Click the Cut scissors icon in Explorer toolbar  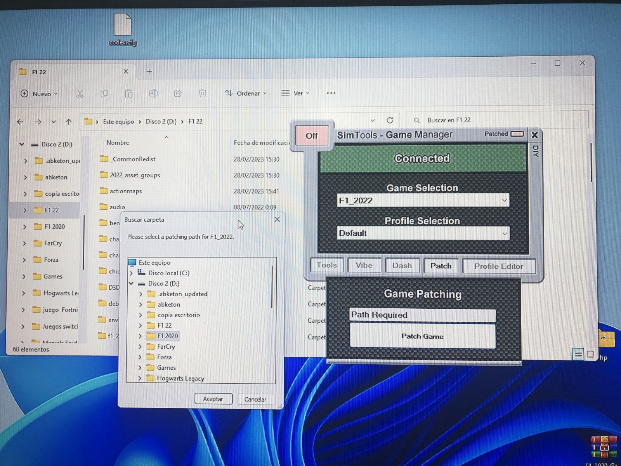[80, 94]
